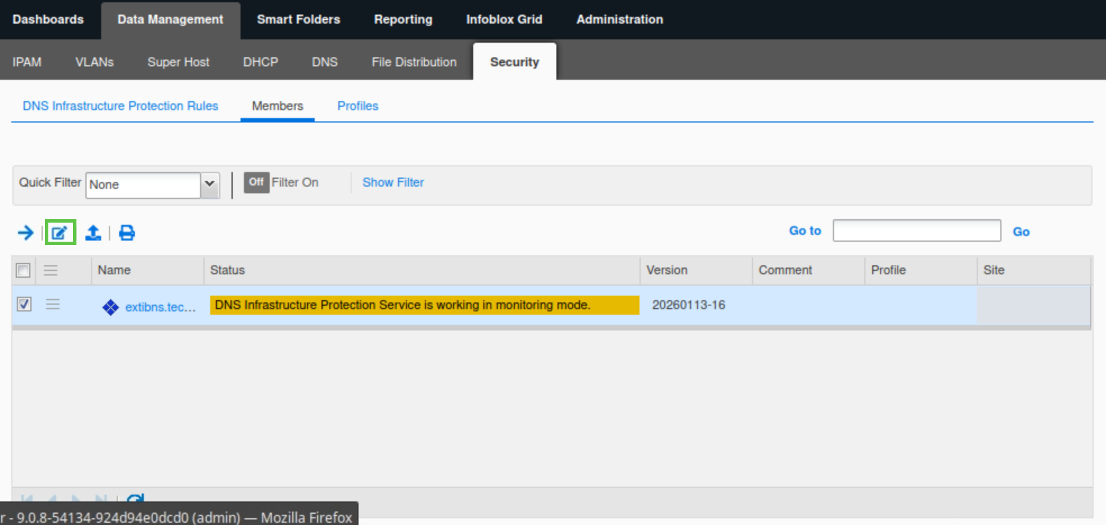Switch to the Infoblox Grid tab

[x=504, y=20]
